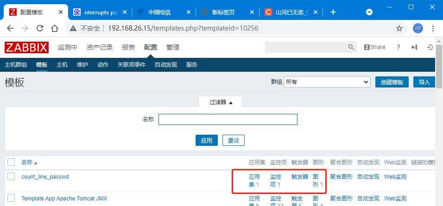Open 监控项 1 for count_line_passwd
The height and width of the screenshot is (206, 443).
pyautogui.click(x=275, y=181)
